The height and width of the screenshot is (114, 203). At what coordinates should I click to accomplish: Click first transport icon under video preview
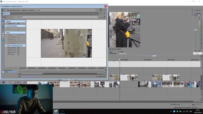coord(110,49)
